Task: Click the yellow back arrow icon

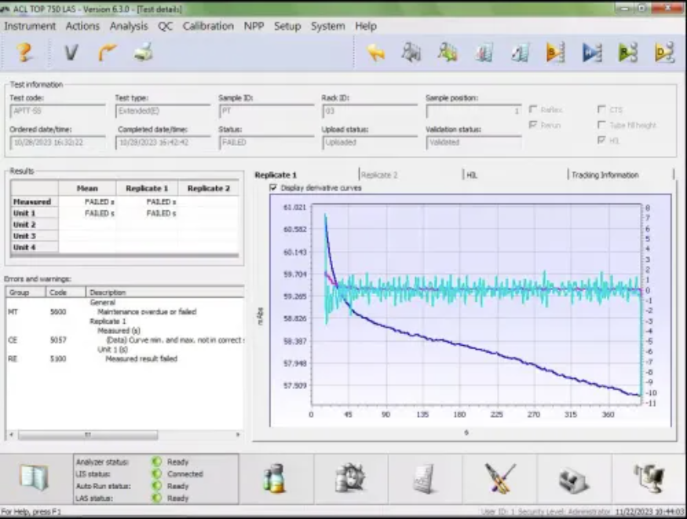Action: [375, 53]
